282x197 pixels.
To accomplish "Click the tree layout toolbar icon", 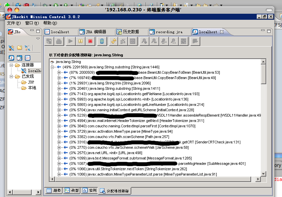I will [195, 41].
